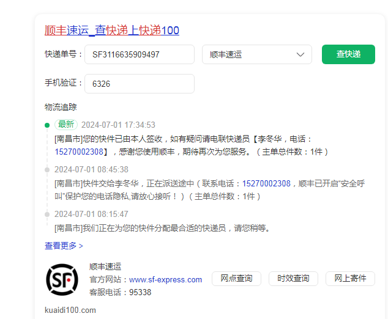Click the 客服电话：95338 text
The width and height of the screenshot is (388, 319).
pos(121,293)
